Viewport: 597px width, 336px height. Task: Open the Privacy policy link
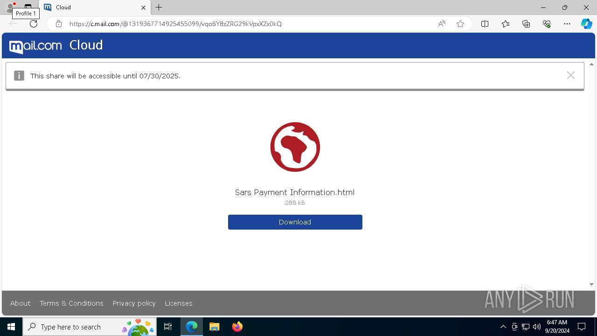click(x=134, y=303)
